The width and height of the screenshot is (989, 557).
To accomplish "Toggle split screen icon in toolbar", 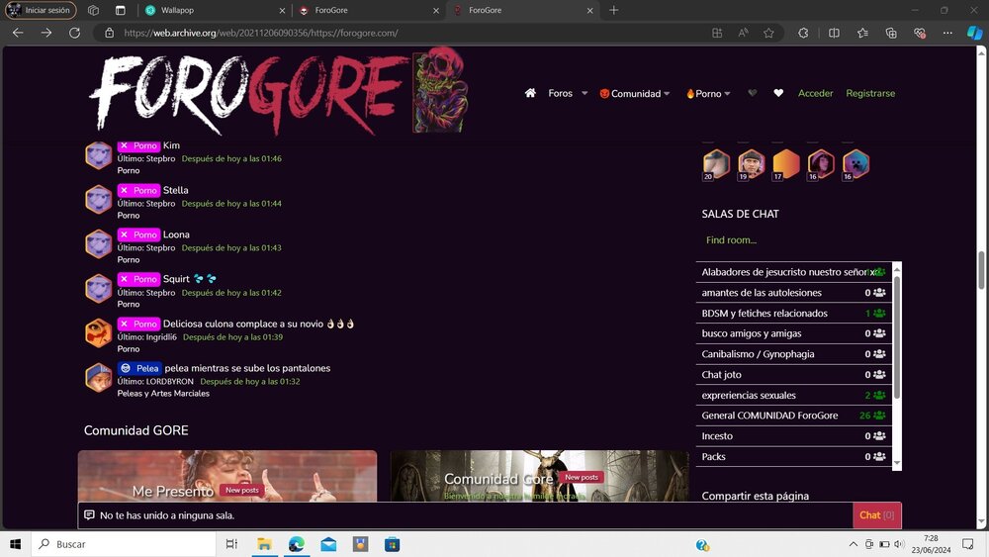I will coord(834,33).
